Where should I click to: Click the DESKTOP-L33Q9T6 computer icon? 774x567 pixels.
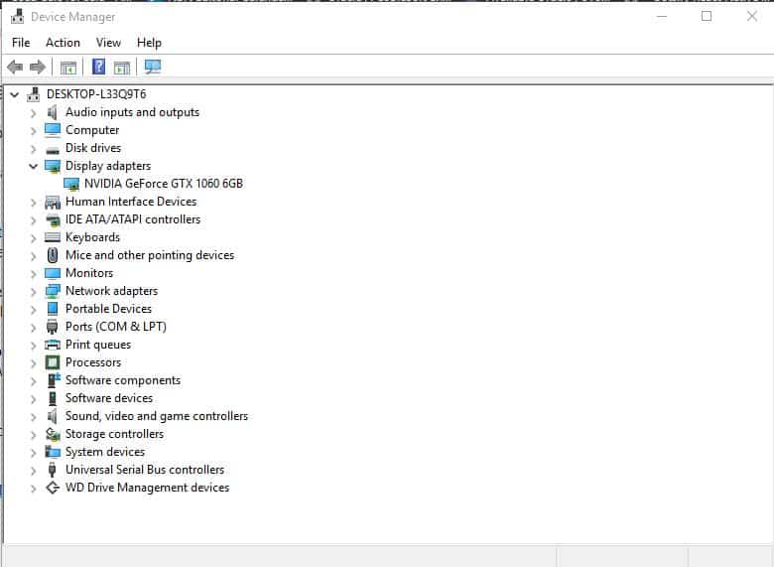click(x=33, y=94)
